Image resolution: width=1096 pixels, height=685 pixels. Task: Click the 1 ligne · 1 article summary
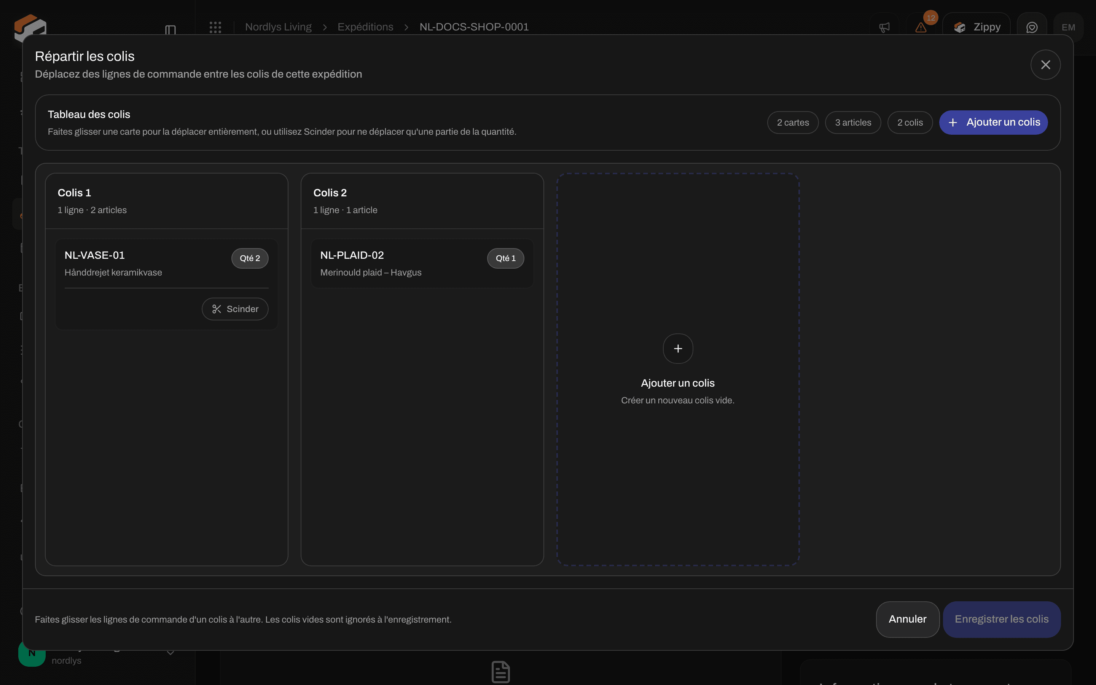pos(345,210)
